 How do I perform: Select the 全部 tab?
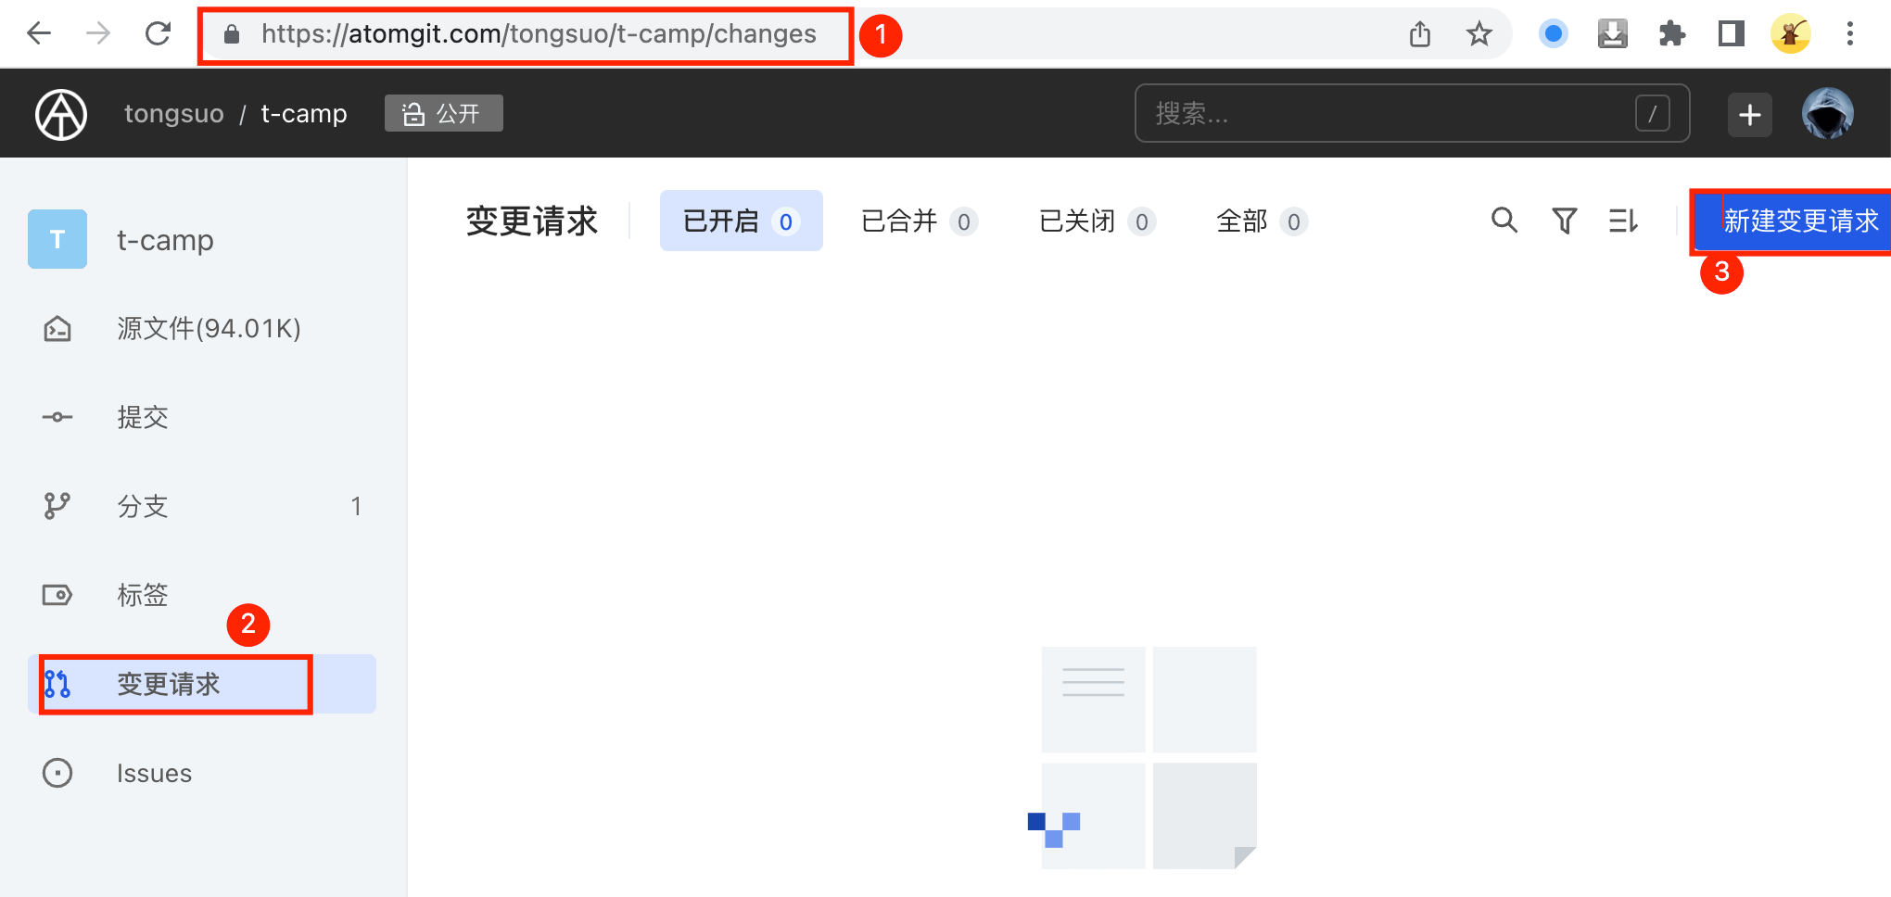tap(1261, 221)
